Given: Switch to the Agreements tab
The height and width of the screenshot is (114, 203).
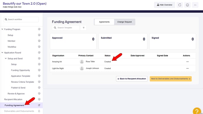Looking at the screenshot, I should click(104, 22).
